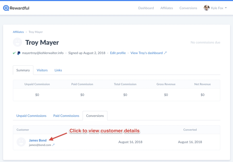This screenshot has height=162, width=233.
Task: Switch to the Links tab
Action: 58,70
